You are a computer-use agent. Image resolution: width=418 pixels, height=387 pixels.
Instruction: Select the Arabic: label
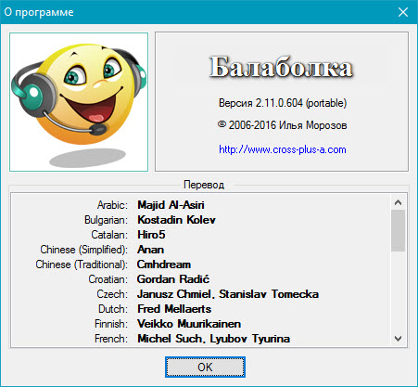[112, 205]
